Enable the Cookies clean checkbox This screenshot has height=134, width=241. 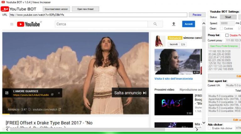(222, 28)
